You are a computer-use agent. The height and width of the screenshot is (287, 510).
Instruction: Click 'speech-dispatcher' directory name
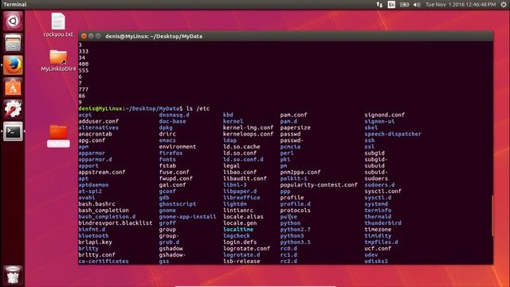pos(393,134)
